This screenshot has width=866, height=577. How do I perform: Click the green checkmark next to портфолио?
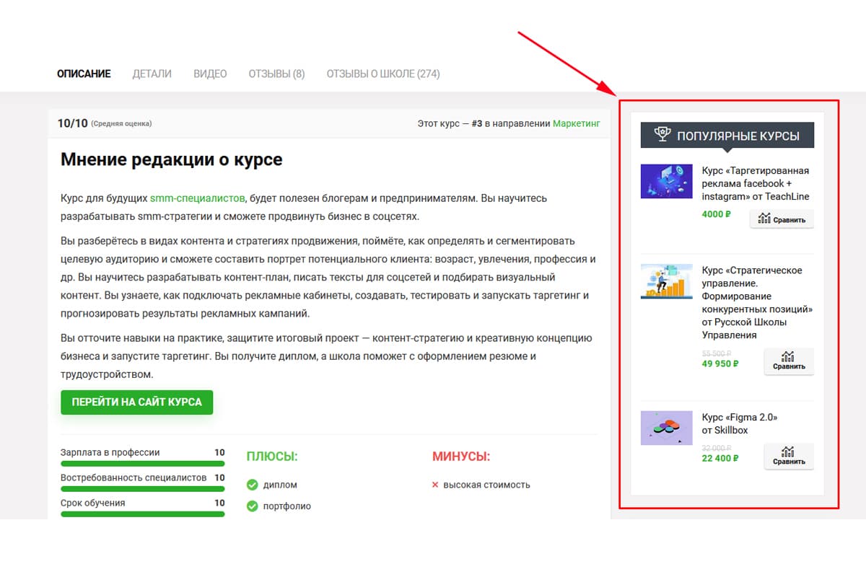point(252,506)
